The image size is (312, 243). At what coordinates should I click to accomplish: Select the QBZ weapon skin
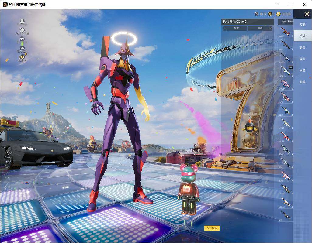286,110
